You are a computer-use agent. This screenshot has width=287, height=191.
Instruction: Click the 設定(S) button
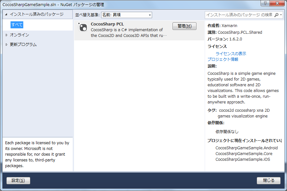18,180
